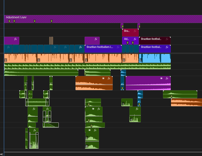The width and height of the screenshot is (202, 156).
Task: Click the fx badge on the red 'Bra...' clip
Action: pos(135,31)
